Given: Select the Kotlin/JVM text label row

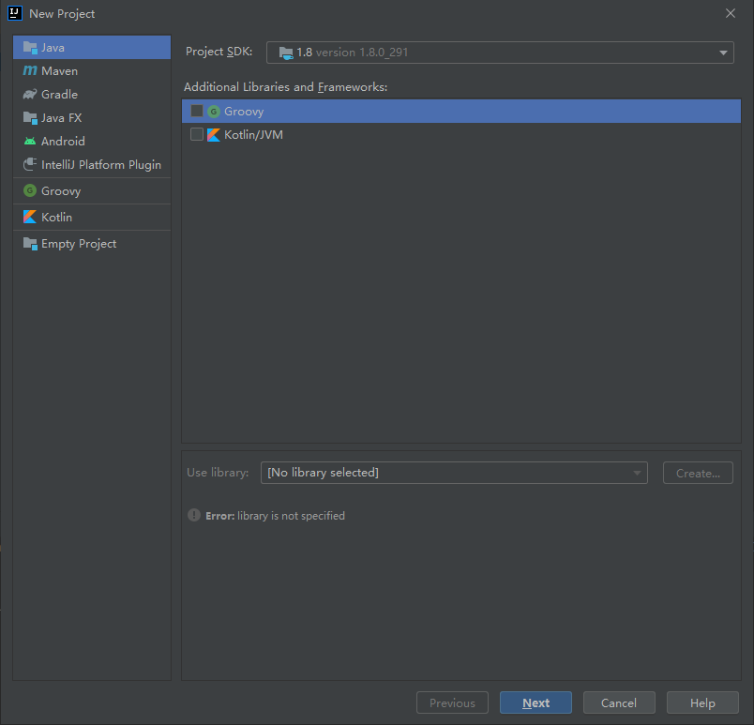Looking at the screenshot, I should point(253,135).
